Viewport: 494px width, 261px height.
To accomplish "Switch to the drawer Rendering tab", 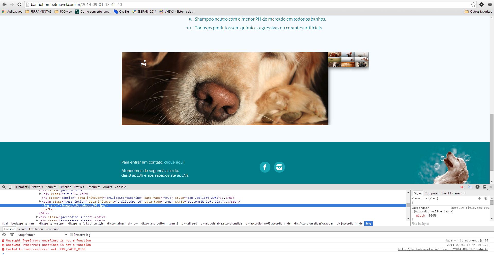I will tap(52, 229).
